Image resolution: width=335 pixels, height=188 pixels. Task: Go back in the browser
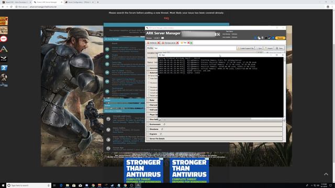[3, 7]
